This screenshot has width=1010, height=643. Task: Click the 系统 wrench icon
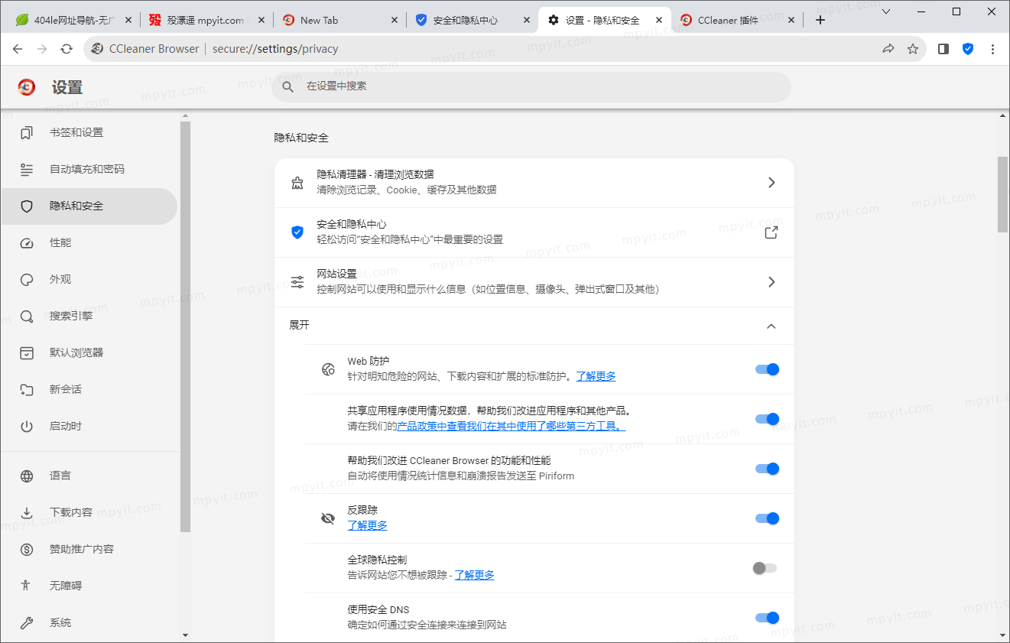27,623
